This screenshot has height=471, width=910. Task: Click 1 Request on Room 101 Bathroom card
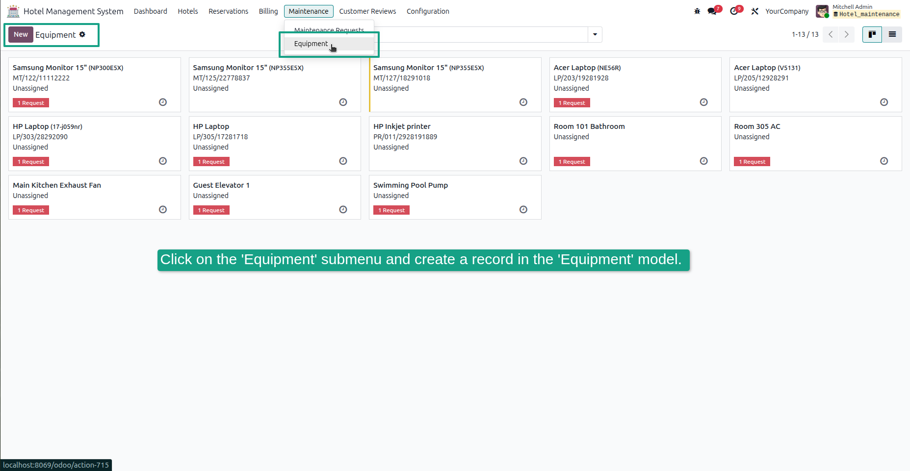click(x=572, y=162)
